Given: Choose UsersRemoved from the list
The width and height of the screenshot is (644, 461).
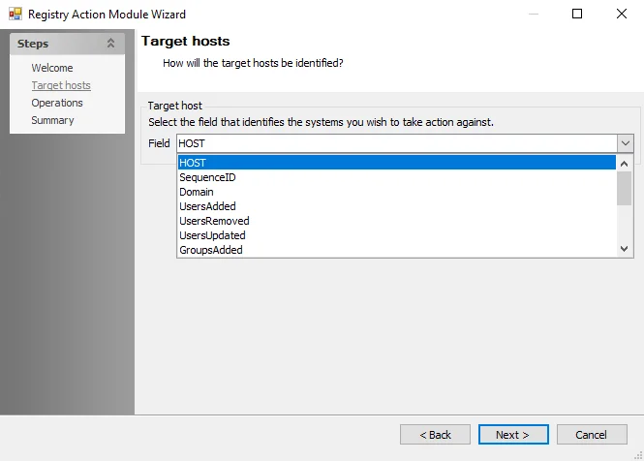Looking at the screenshot, I should pos(397,221).
